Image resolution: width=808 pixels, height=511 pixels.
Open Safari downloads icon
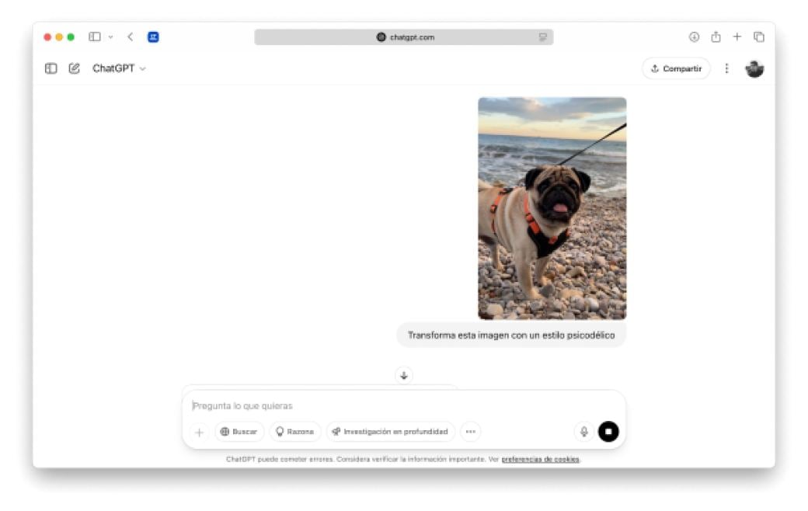pos(694,37)
